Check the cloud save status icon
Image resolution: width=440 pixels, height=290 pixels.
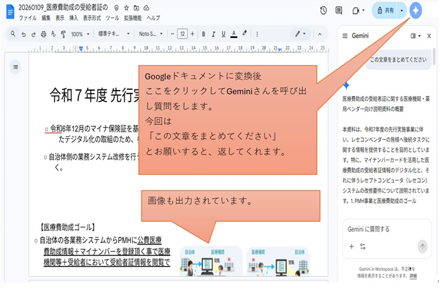146,8
